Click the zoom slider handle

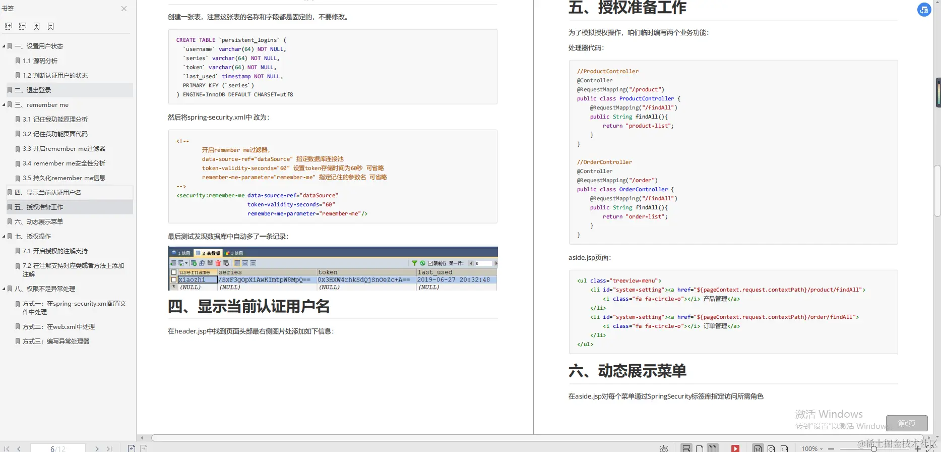pos(874,448)
